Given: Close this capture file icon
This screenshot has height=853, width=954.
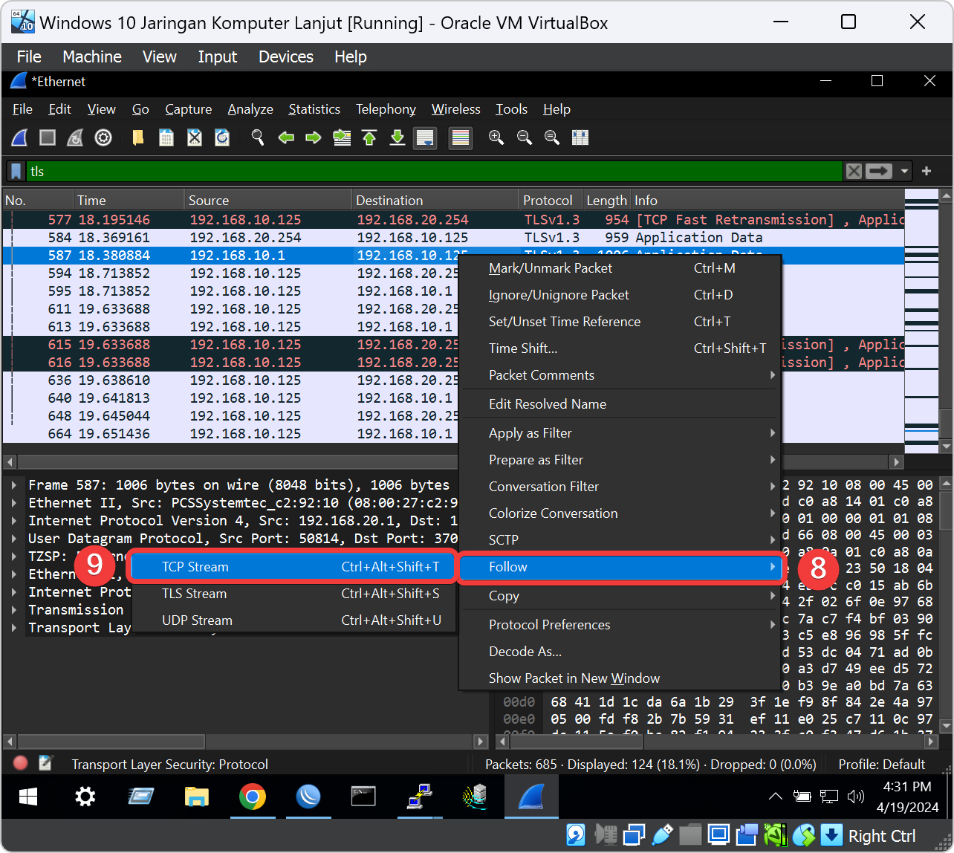Looking at the screenshot, I should point(194,137).
